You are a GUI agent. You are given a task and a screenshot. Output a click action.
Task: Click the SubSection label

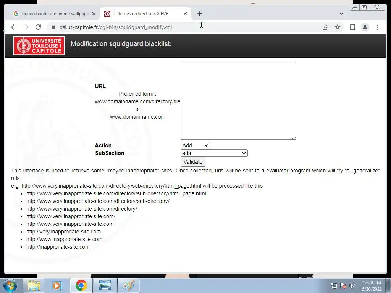click(110, 153)
